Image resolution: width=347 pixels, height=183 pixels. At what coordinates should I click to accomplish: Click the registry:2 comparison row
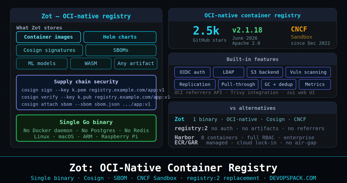pos(250,128)
